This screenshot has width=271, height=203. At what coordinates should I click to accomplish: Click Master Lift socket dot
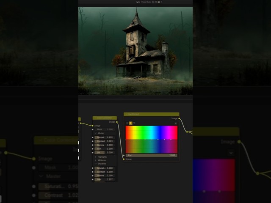(x=93, y=153)
